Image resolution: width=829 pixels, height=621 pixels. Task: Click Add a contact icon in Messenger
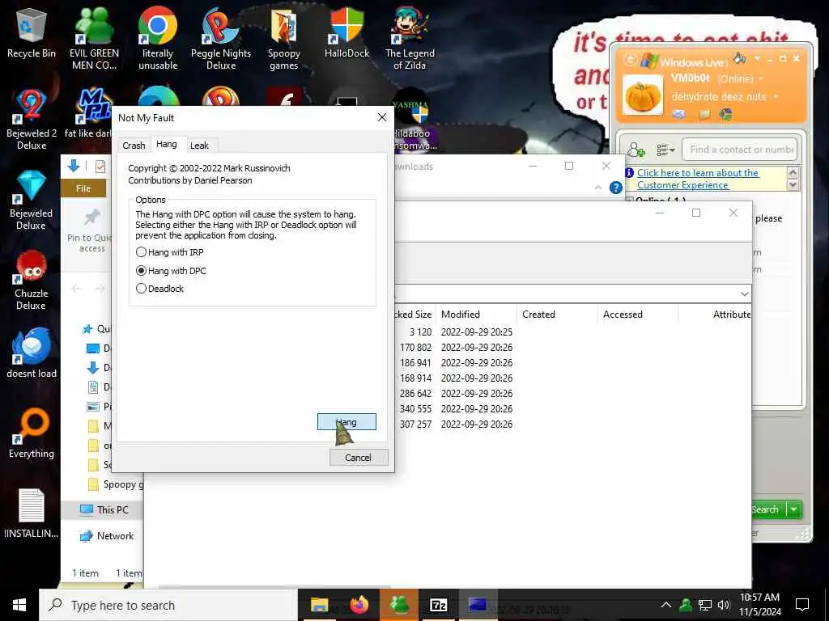(x=636, y=150)
